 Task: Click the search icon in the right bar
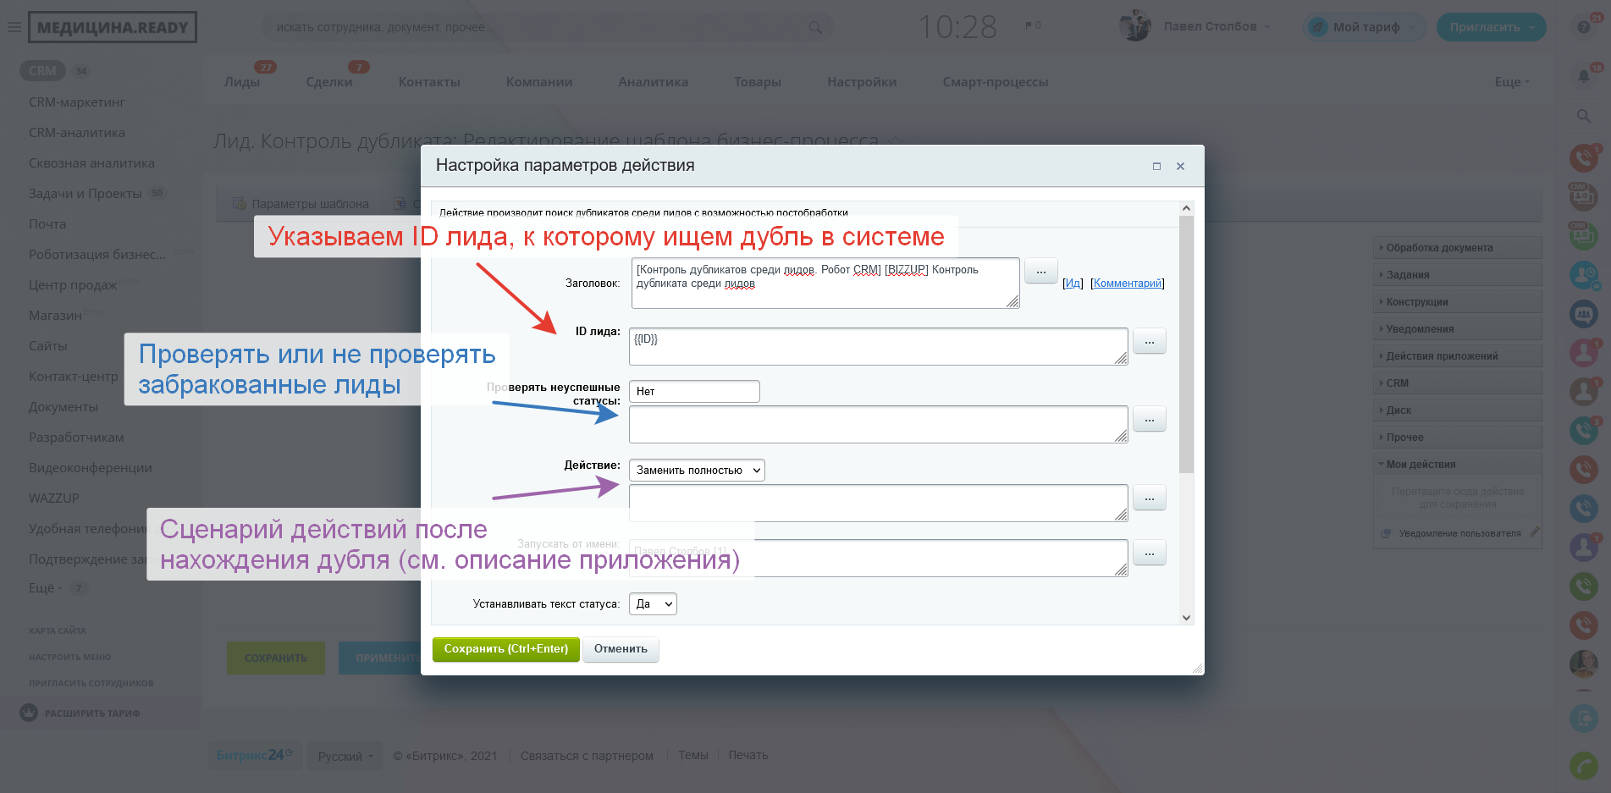(x=1584, y=116)
